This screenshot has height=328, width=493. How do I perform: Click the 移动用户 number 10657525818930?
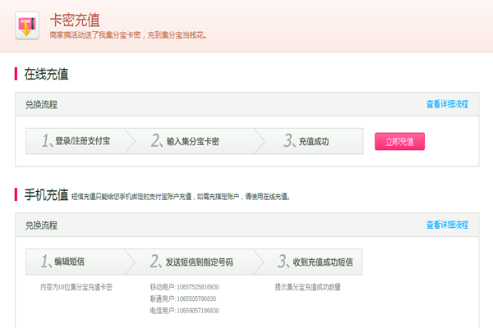[198, 287]
